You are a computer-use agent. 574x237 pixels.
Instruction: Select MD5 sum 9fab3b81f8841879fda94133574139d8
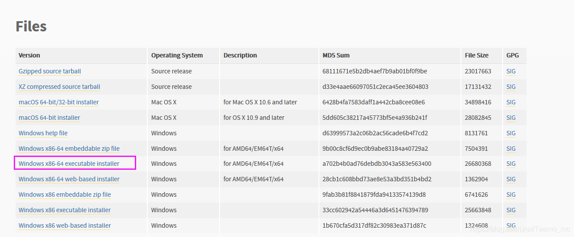point(374,195)
